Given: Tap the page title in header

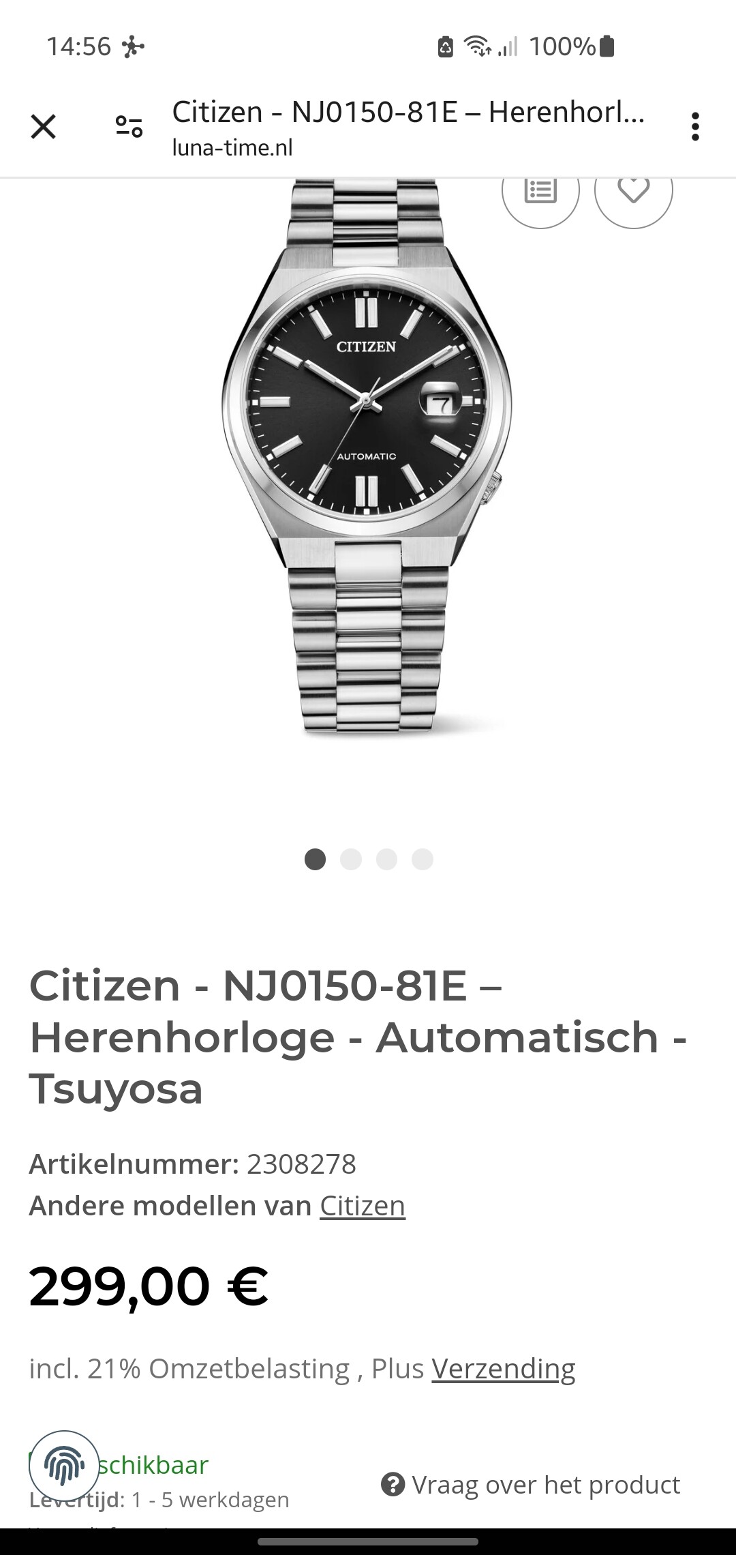Looking at the screenshot, I should click(x=408, y=112).
